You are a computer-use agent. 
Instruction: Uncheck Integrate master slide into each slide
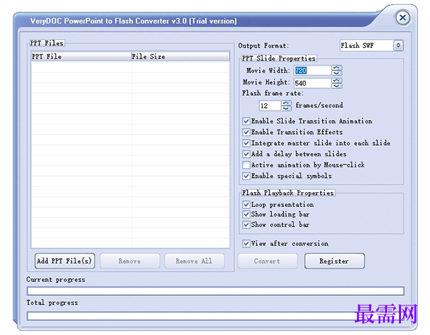(246, 143)
